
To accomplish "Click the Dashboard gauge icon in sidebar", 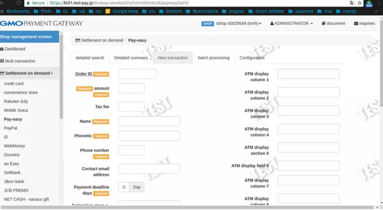I will pos(2,49).
